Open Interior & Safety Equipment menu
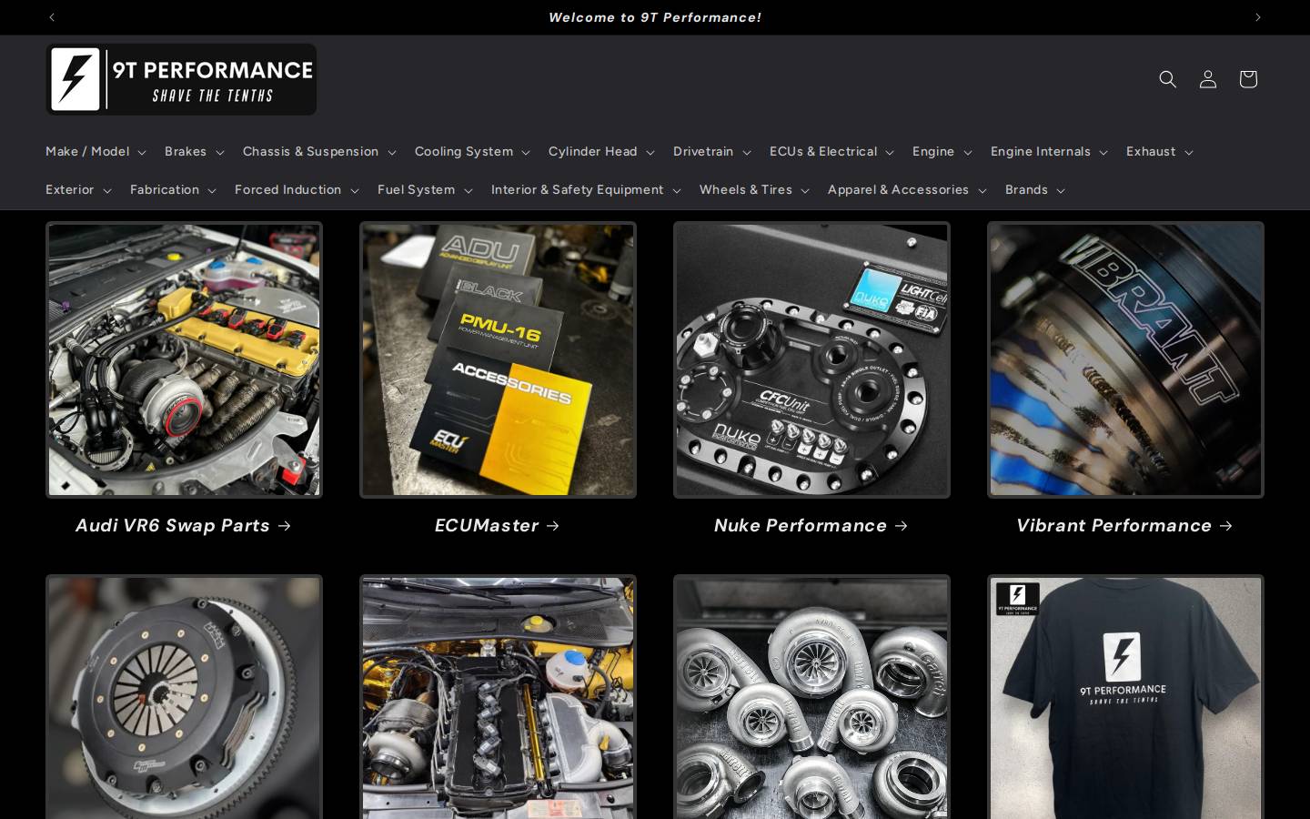 click(x=586, y=190)
